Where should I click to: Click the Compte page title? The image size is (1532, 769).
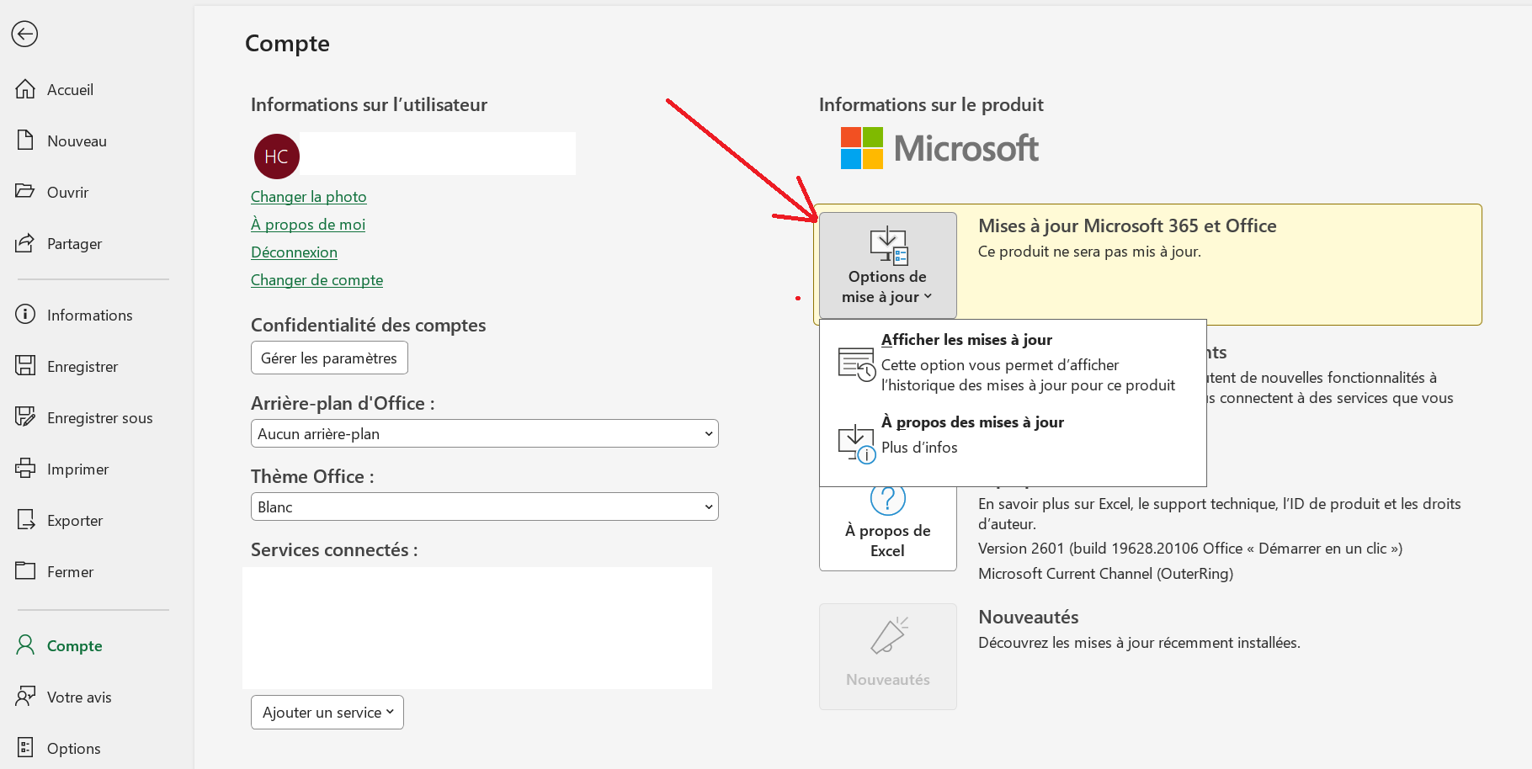point(287,43)
